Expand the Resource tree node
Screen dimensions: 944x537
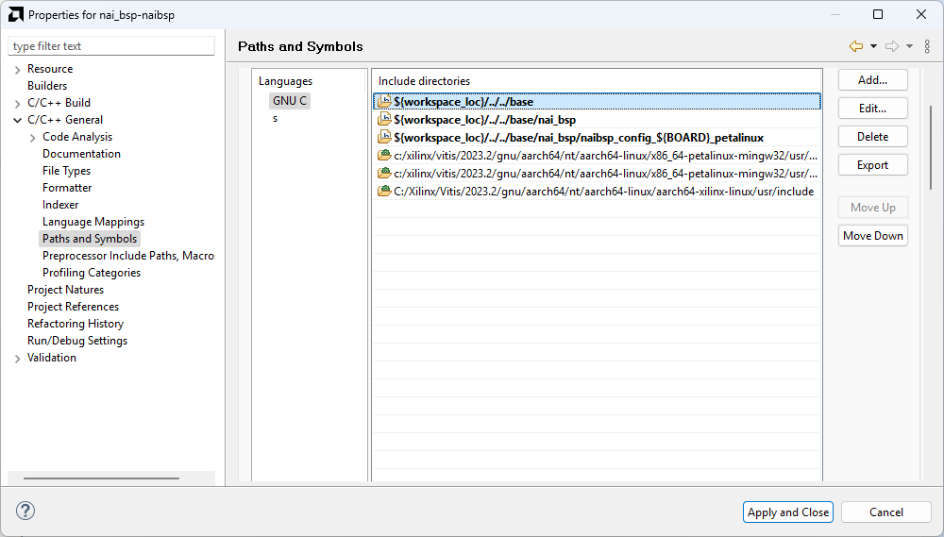pyautogui.click(x=18, y=70)
